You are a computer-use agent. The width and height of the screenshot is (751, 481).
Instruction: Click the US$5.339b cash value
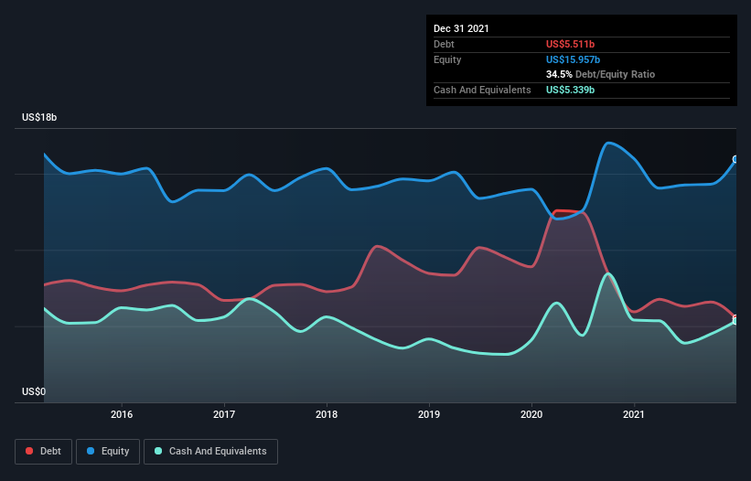coord(570,90)
